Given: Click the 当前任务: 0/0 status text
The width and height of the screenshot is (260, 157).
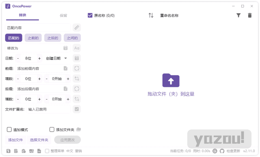Looking at the screenshot, I should pyautogui.click(x=180, y=151).
